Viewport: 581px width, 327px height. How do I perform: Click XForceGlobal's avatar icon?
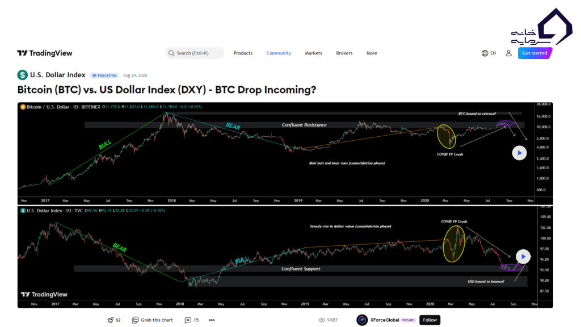pos(361,320)
